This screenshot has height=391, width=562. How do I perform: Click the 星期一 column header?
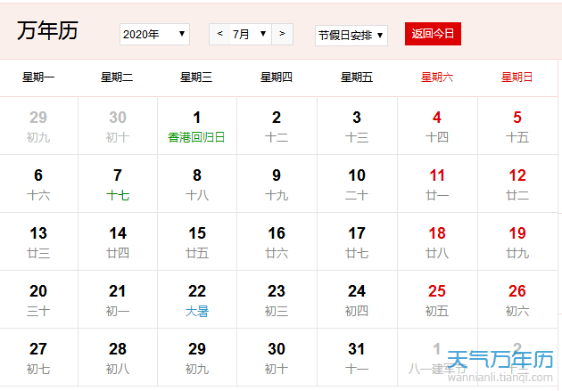[x=38, y=77]
